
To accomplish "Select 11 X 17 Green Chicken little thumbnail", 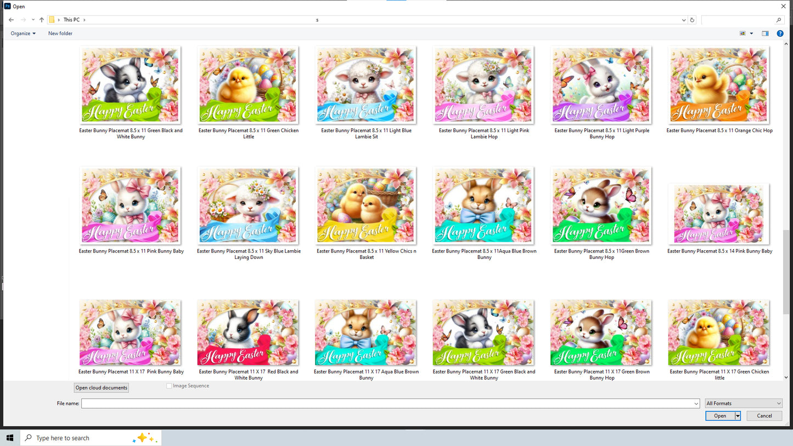I will click(719, 332).
